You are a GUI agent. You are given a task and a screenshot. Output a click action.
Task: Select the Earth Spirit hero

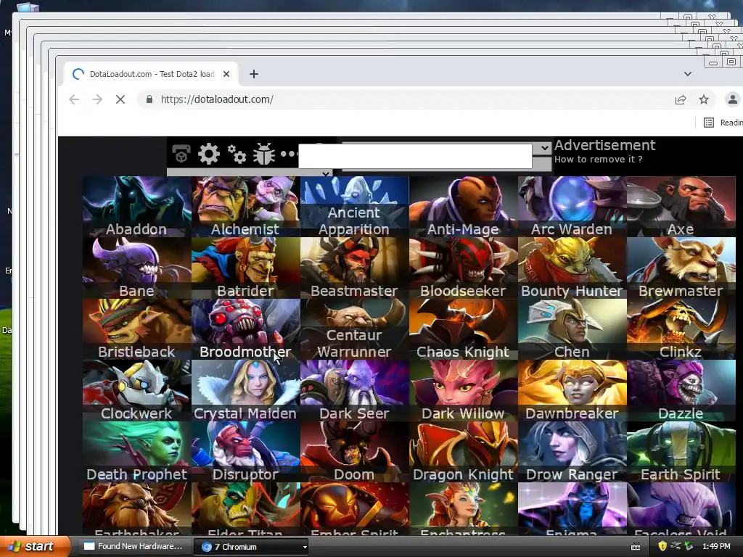(681, 451)
